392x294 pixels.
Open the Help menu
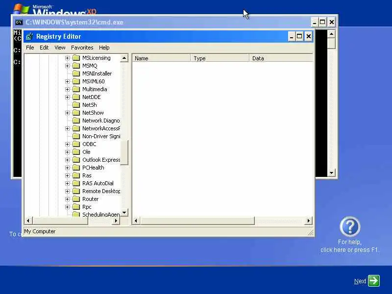tap(104, 48)
